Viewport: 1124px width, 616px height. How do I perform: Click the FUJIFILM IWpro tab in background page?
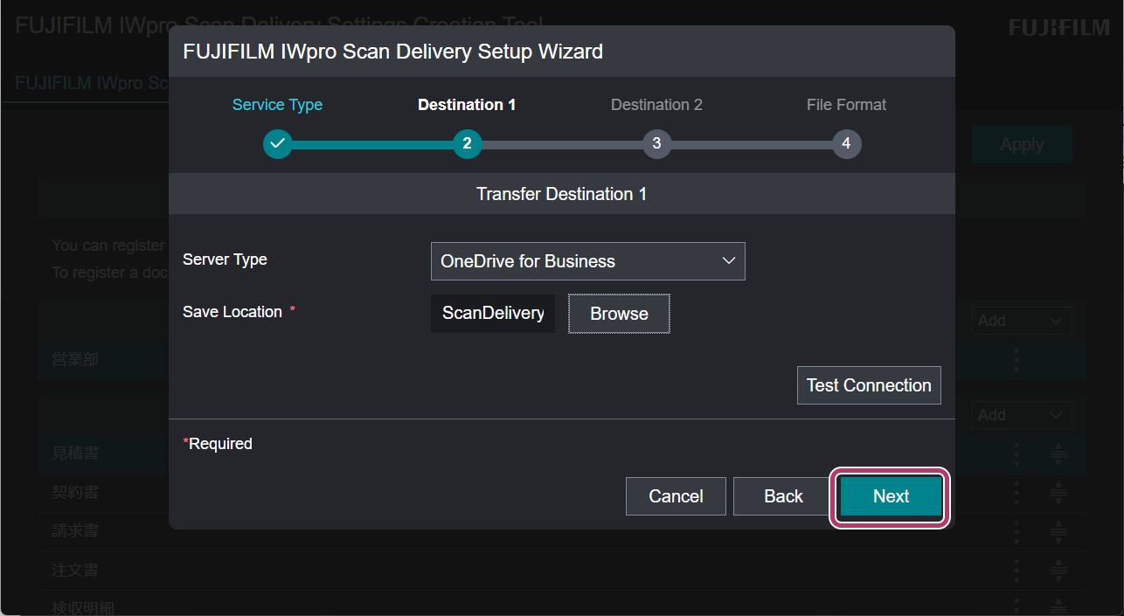click(92, 84)
